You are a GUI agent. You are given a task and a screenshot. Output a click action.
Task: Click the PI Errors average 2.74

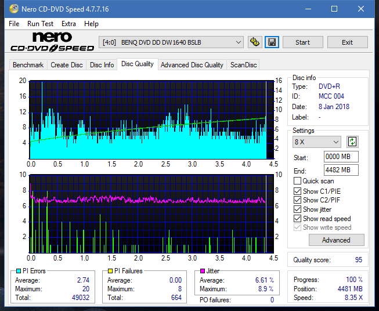click(x=83, y=280)
